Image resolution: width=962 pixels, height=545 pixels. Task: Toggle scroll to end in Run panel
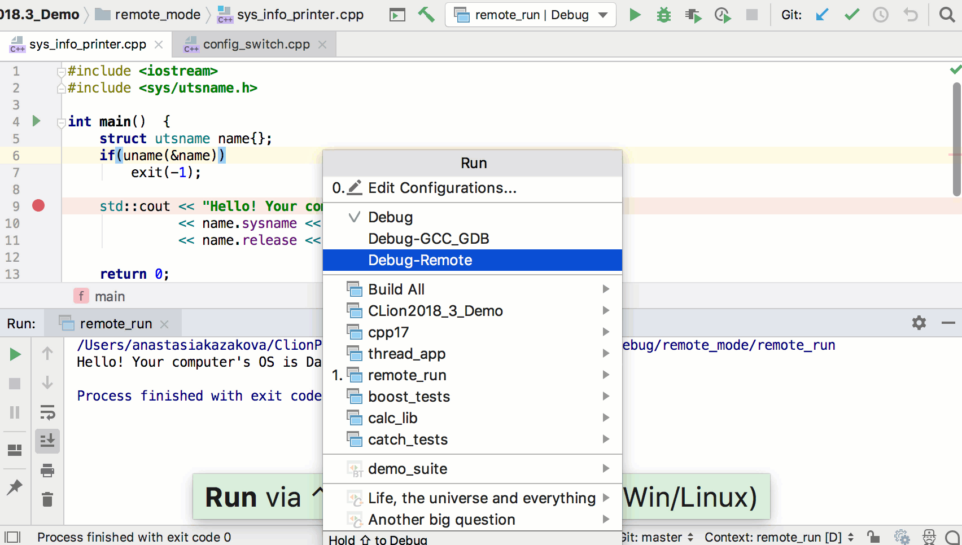[47, 441]
